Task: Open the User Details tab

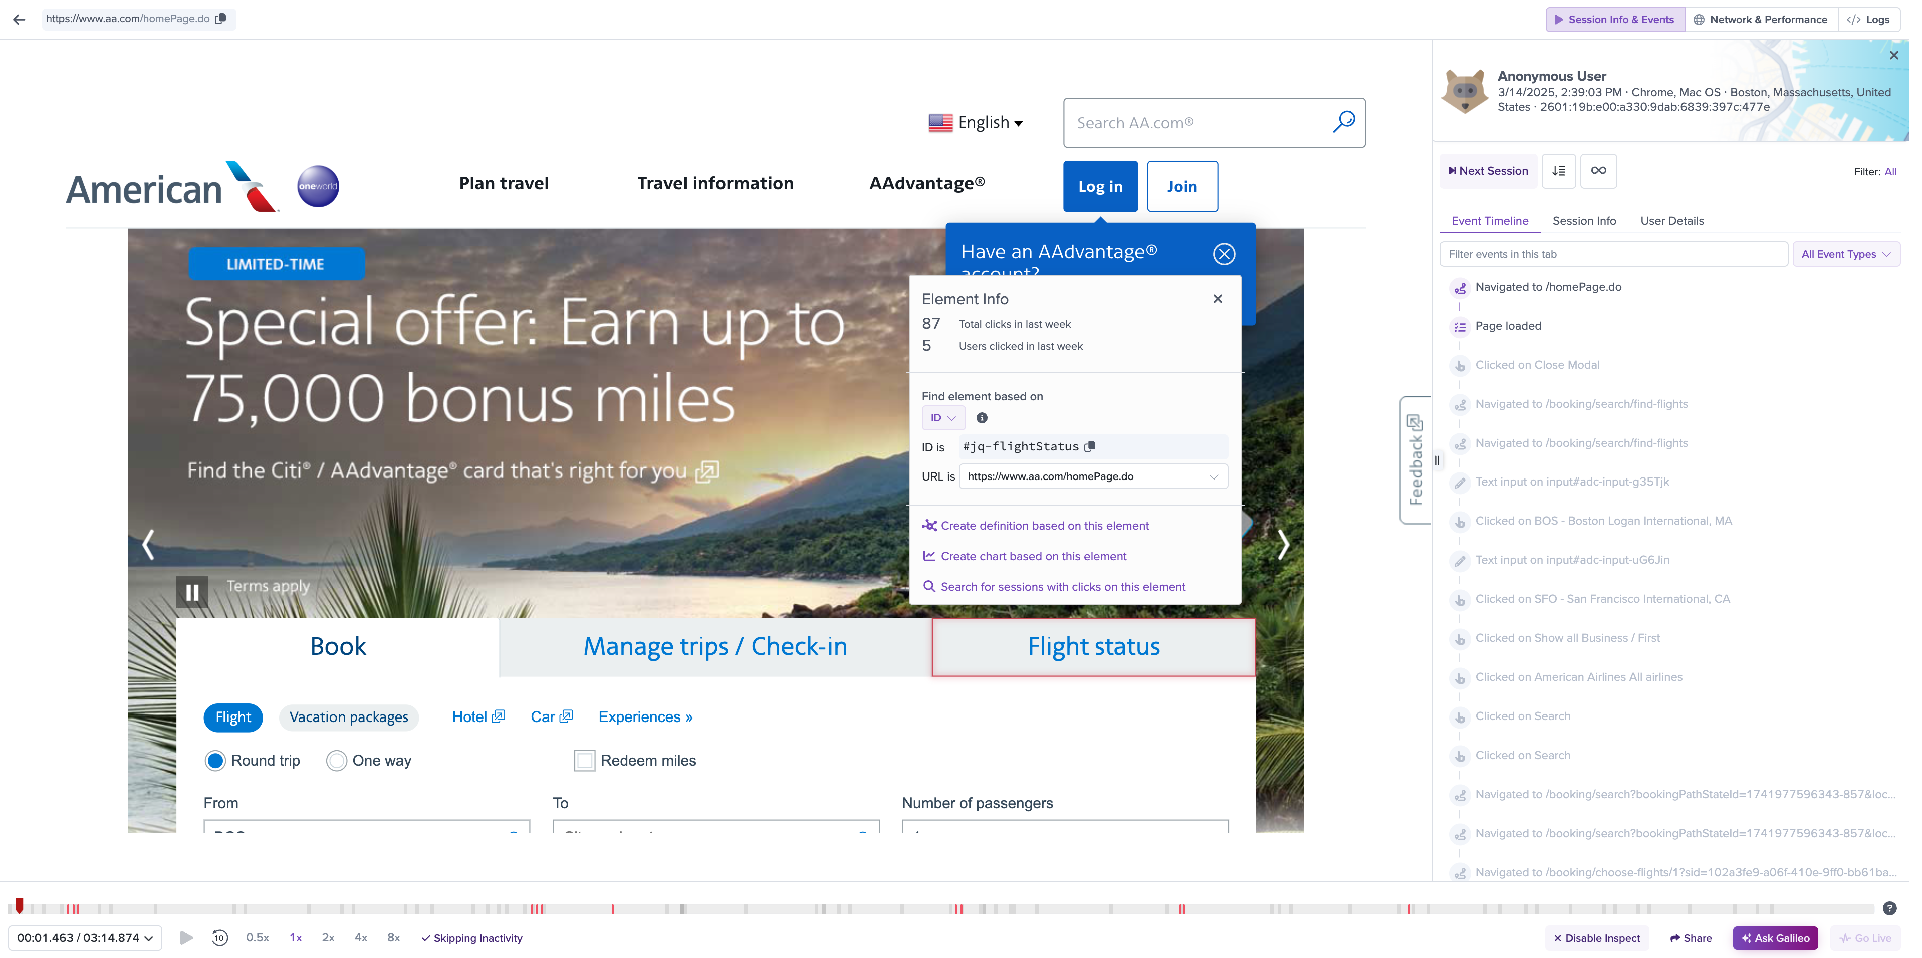Action: point(1672,221)
